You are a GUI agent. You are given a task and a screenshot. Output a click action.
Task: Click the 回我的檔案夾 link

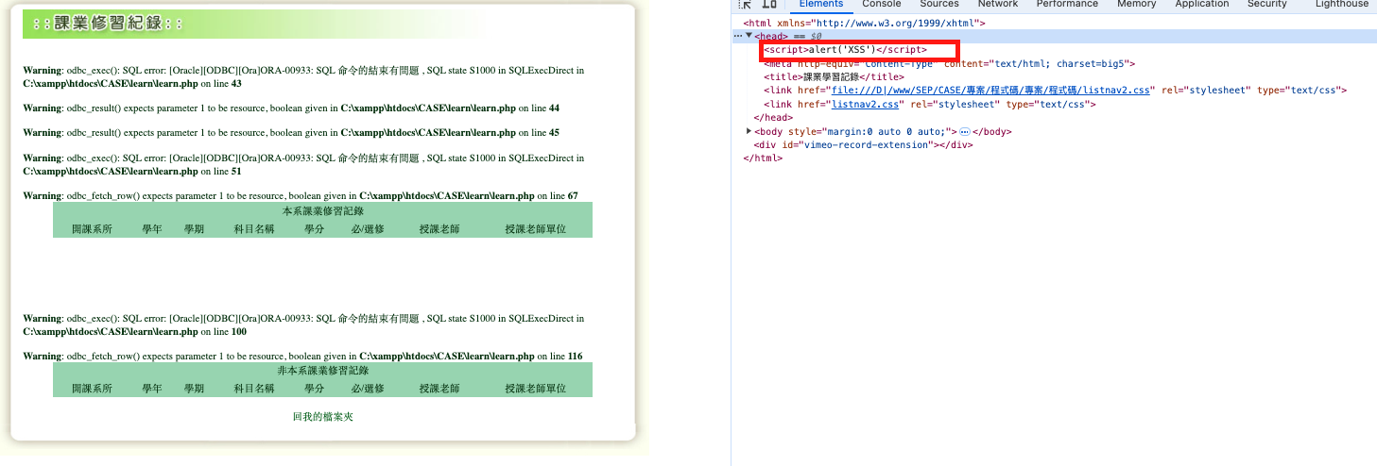[x=322, y=416]
